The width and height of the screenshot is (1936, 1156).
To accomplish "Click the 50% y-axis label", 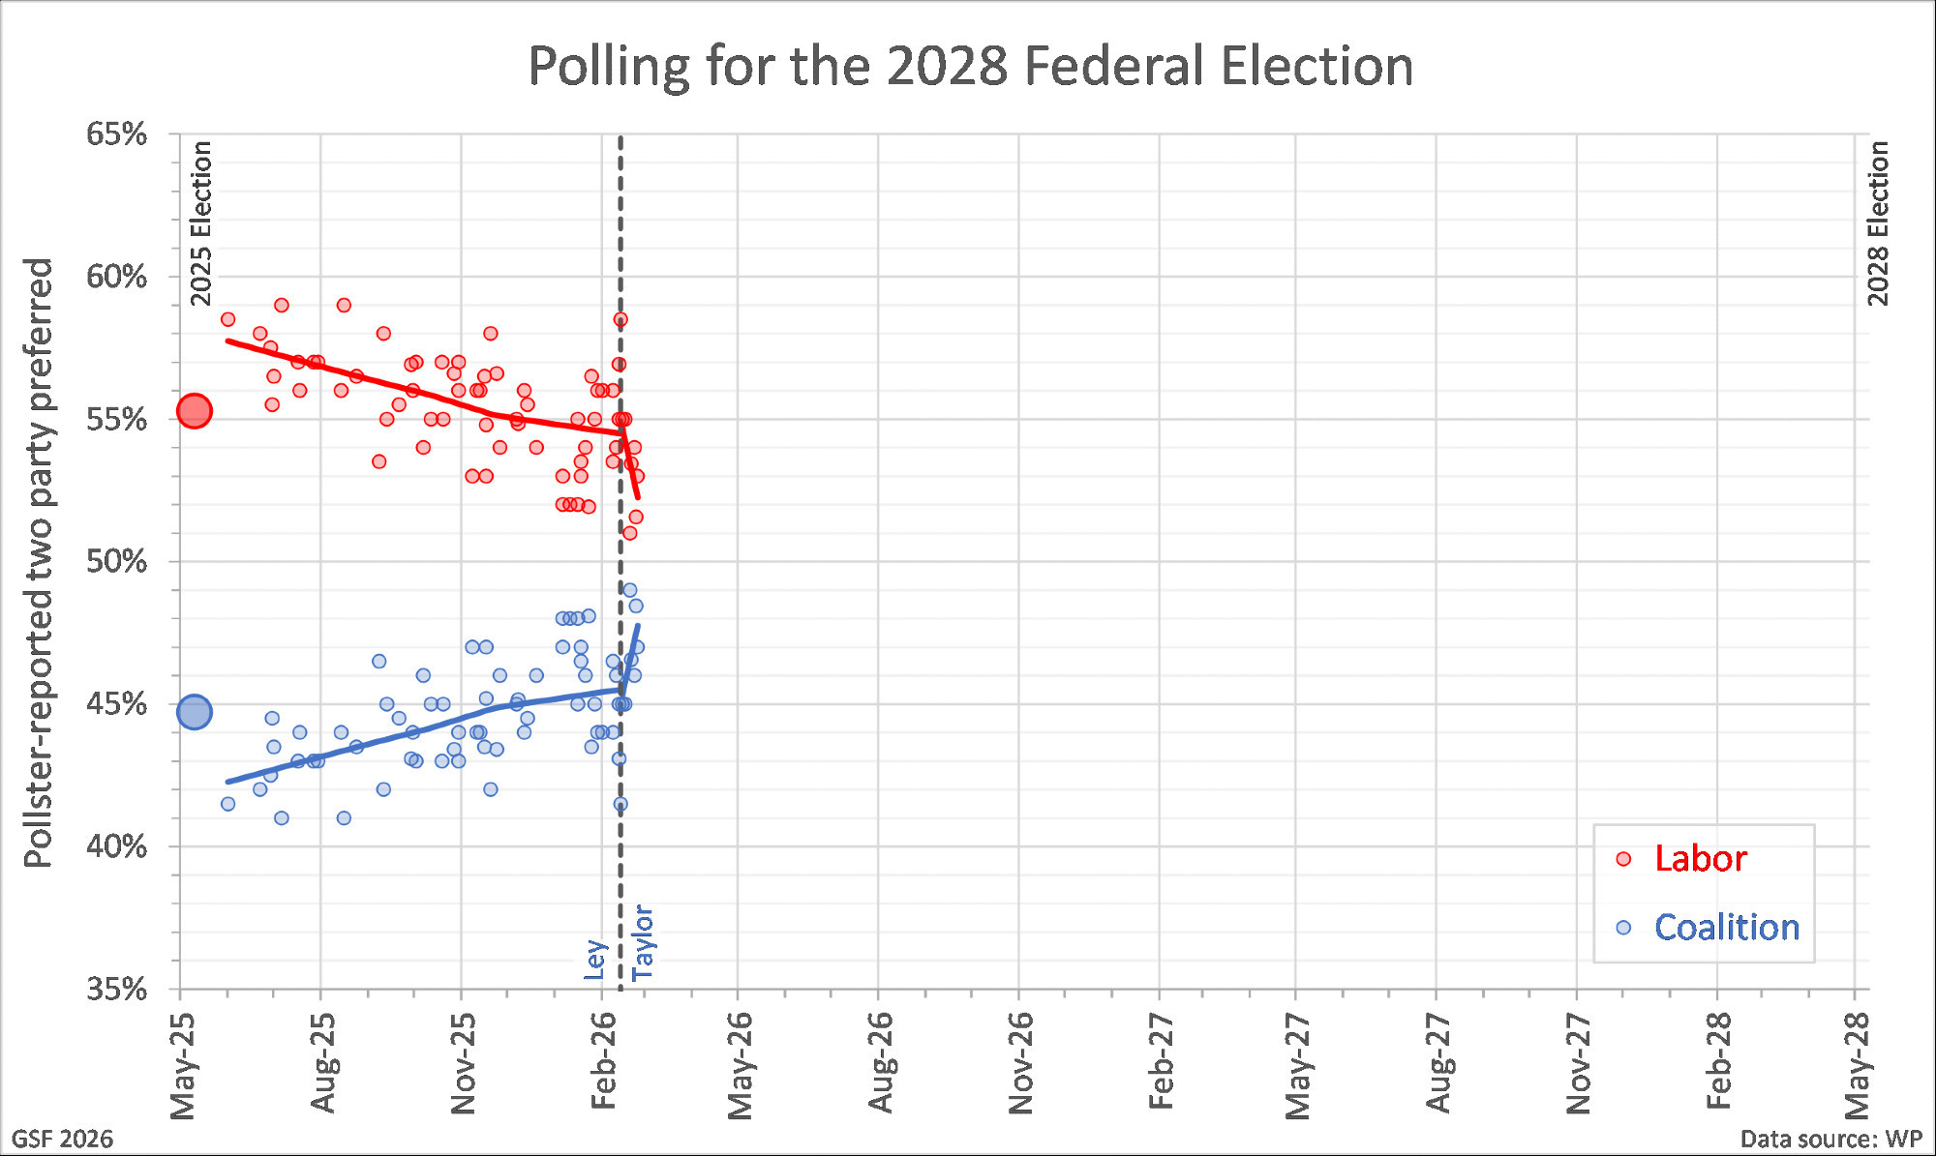I will click(117, 562).
